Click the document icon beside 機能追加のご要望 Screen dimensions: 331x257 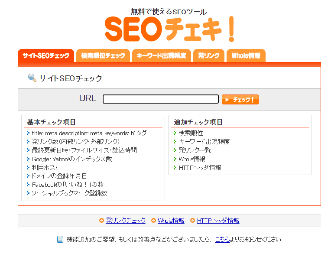(60, 239)
